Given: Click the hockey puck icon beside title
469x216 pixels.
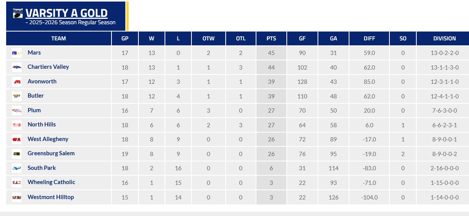Looking at the screenshot, I should click(x=18, y=14).
